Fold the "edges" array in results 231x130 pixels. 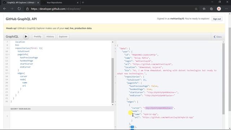[115, 102]
